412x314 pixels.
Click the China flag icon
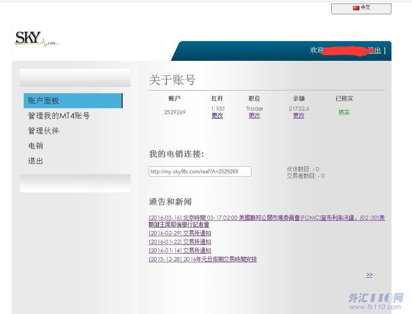(x=356, y=8)
